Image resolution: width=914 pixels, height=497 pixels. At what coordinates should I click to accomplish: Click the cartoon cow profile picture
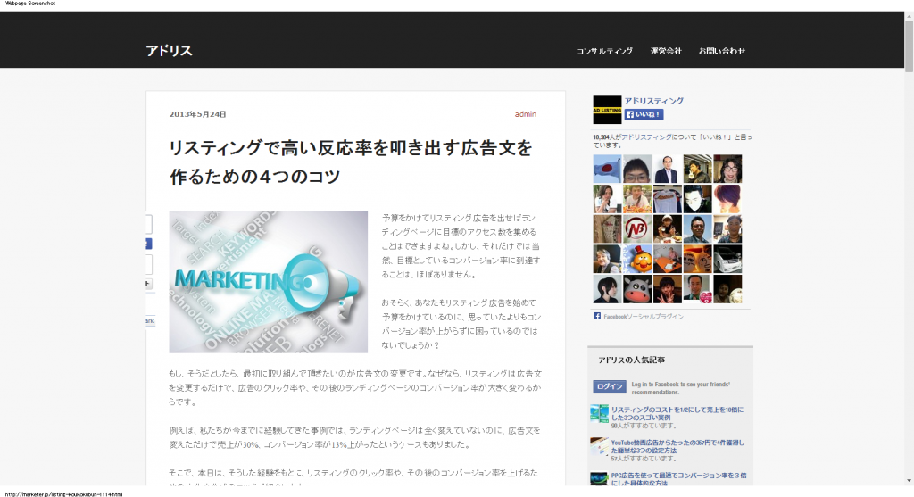coord(637,289)
